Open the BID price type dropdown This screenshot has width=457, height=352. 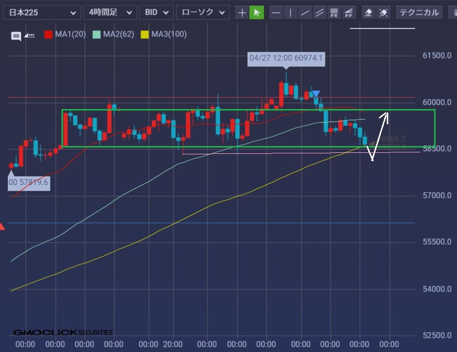click(x=156, y=13)
